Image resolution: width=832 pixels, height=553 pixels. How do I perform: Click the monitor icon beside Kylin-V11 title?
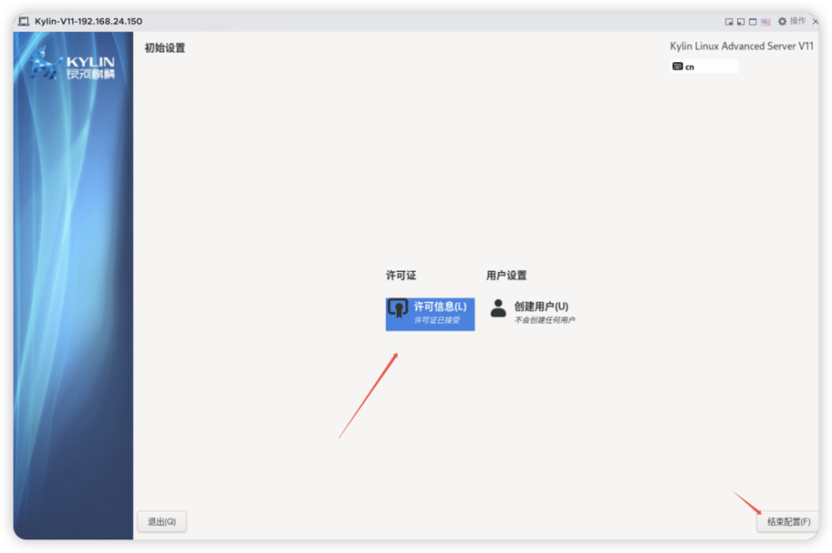(24, 21)
